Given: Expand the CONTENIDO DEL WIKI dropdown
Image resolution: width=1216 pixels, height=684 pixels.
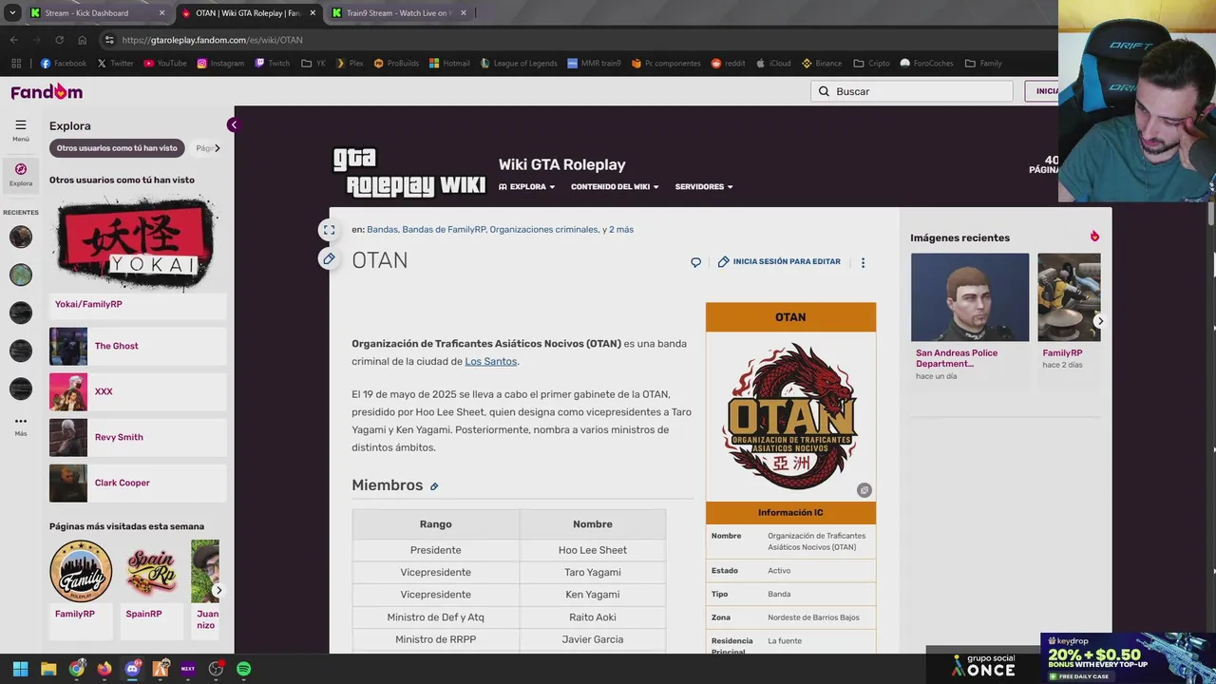Looking at the screenshot, I should click(615, 187).
